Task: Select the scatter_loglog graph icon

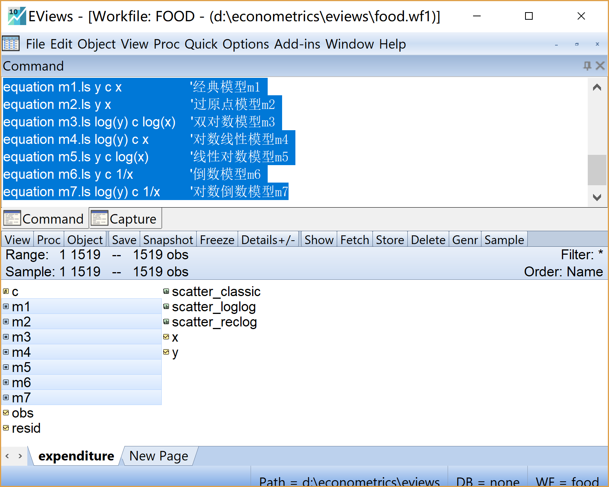Action: 166,307
